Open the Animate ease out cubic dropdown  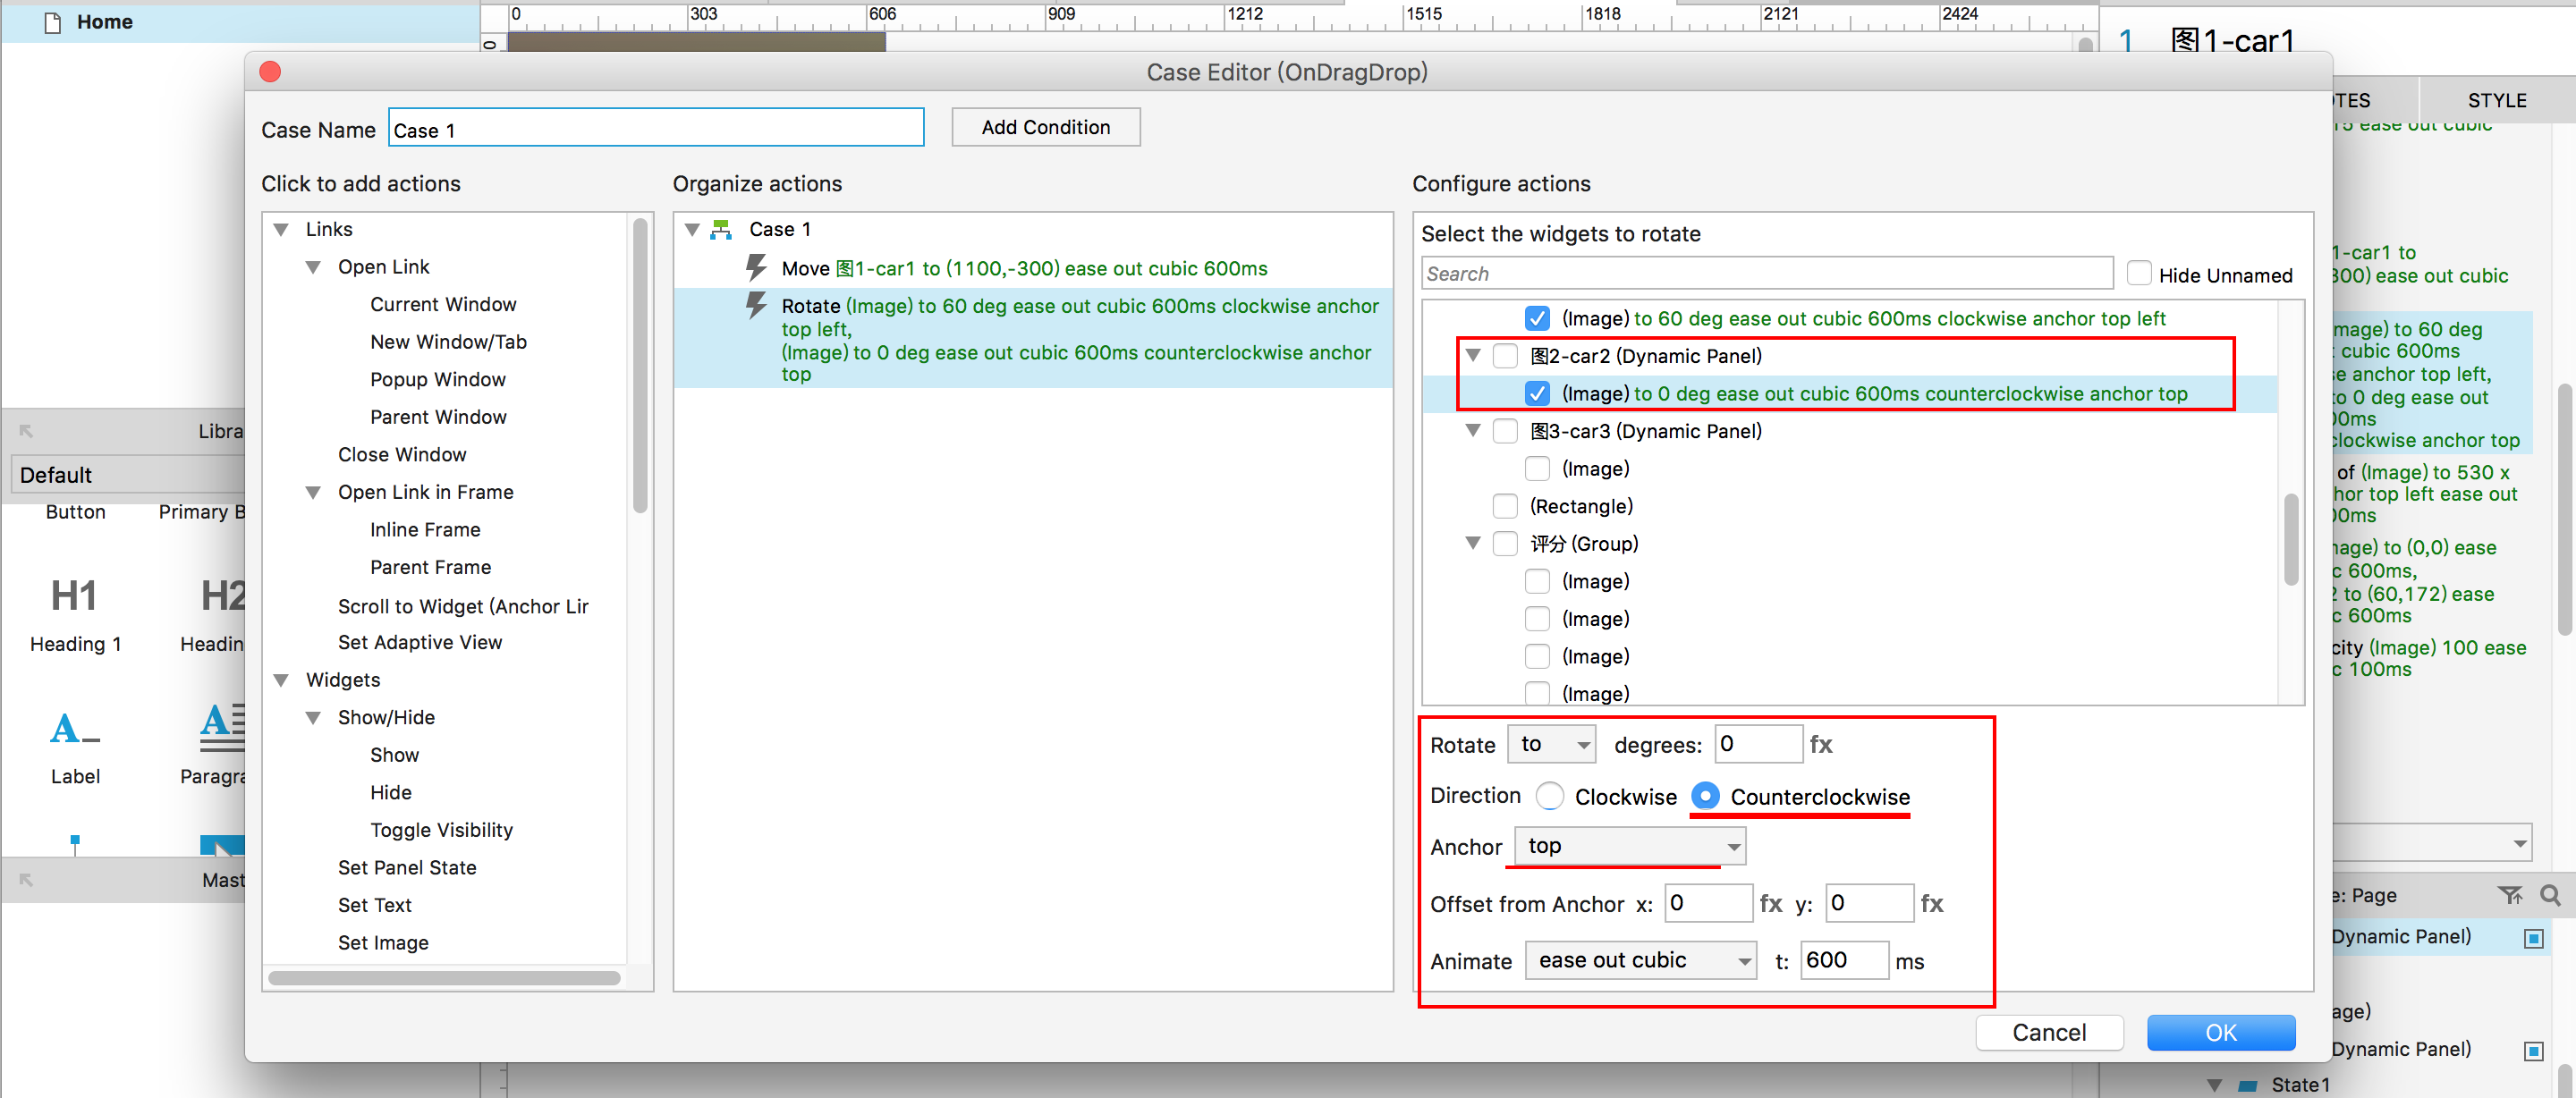(x=1640, y=960)
